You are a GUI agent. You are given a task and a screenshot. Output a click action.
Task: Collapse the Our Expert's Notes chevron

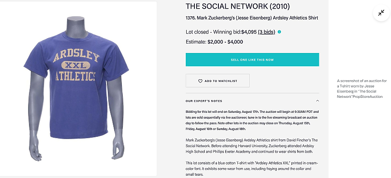coord(318,101)
